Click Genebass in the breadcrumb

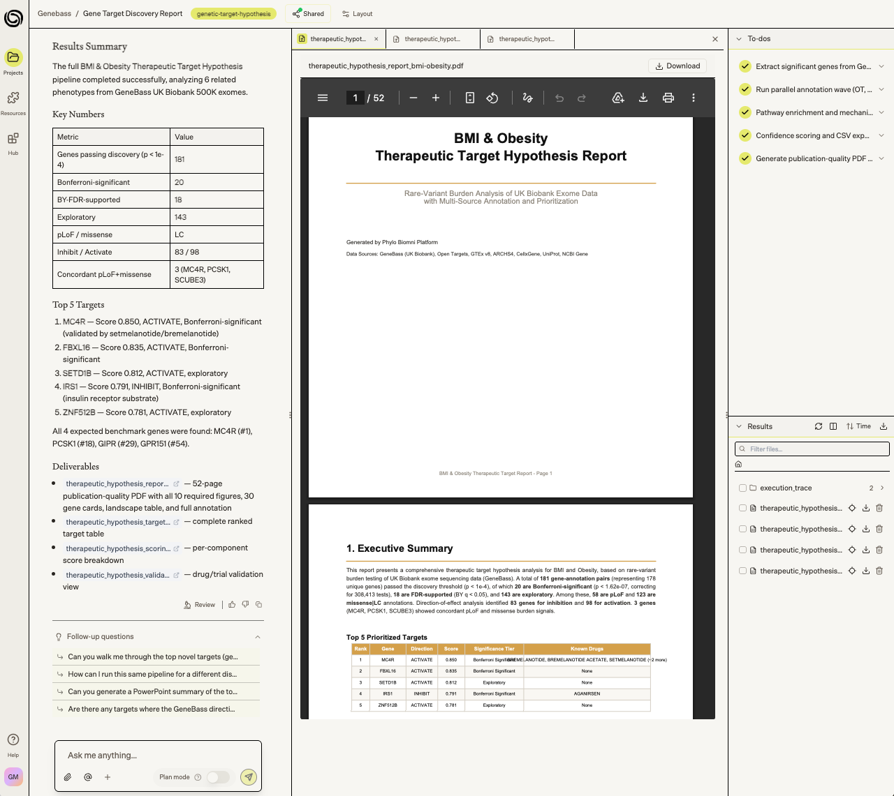54,13
